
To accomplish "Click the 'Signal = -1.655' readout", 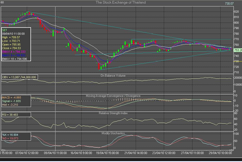I will pos(11,101).
